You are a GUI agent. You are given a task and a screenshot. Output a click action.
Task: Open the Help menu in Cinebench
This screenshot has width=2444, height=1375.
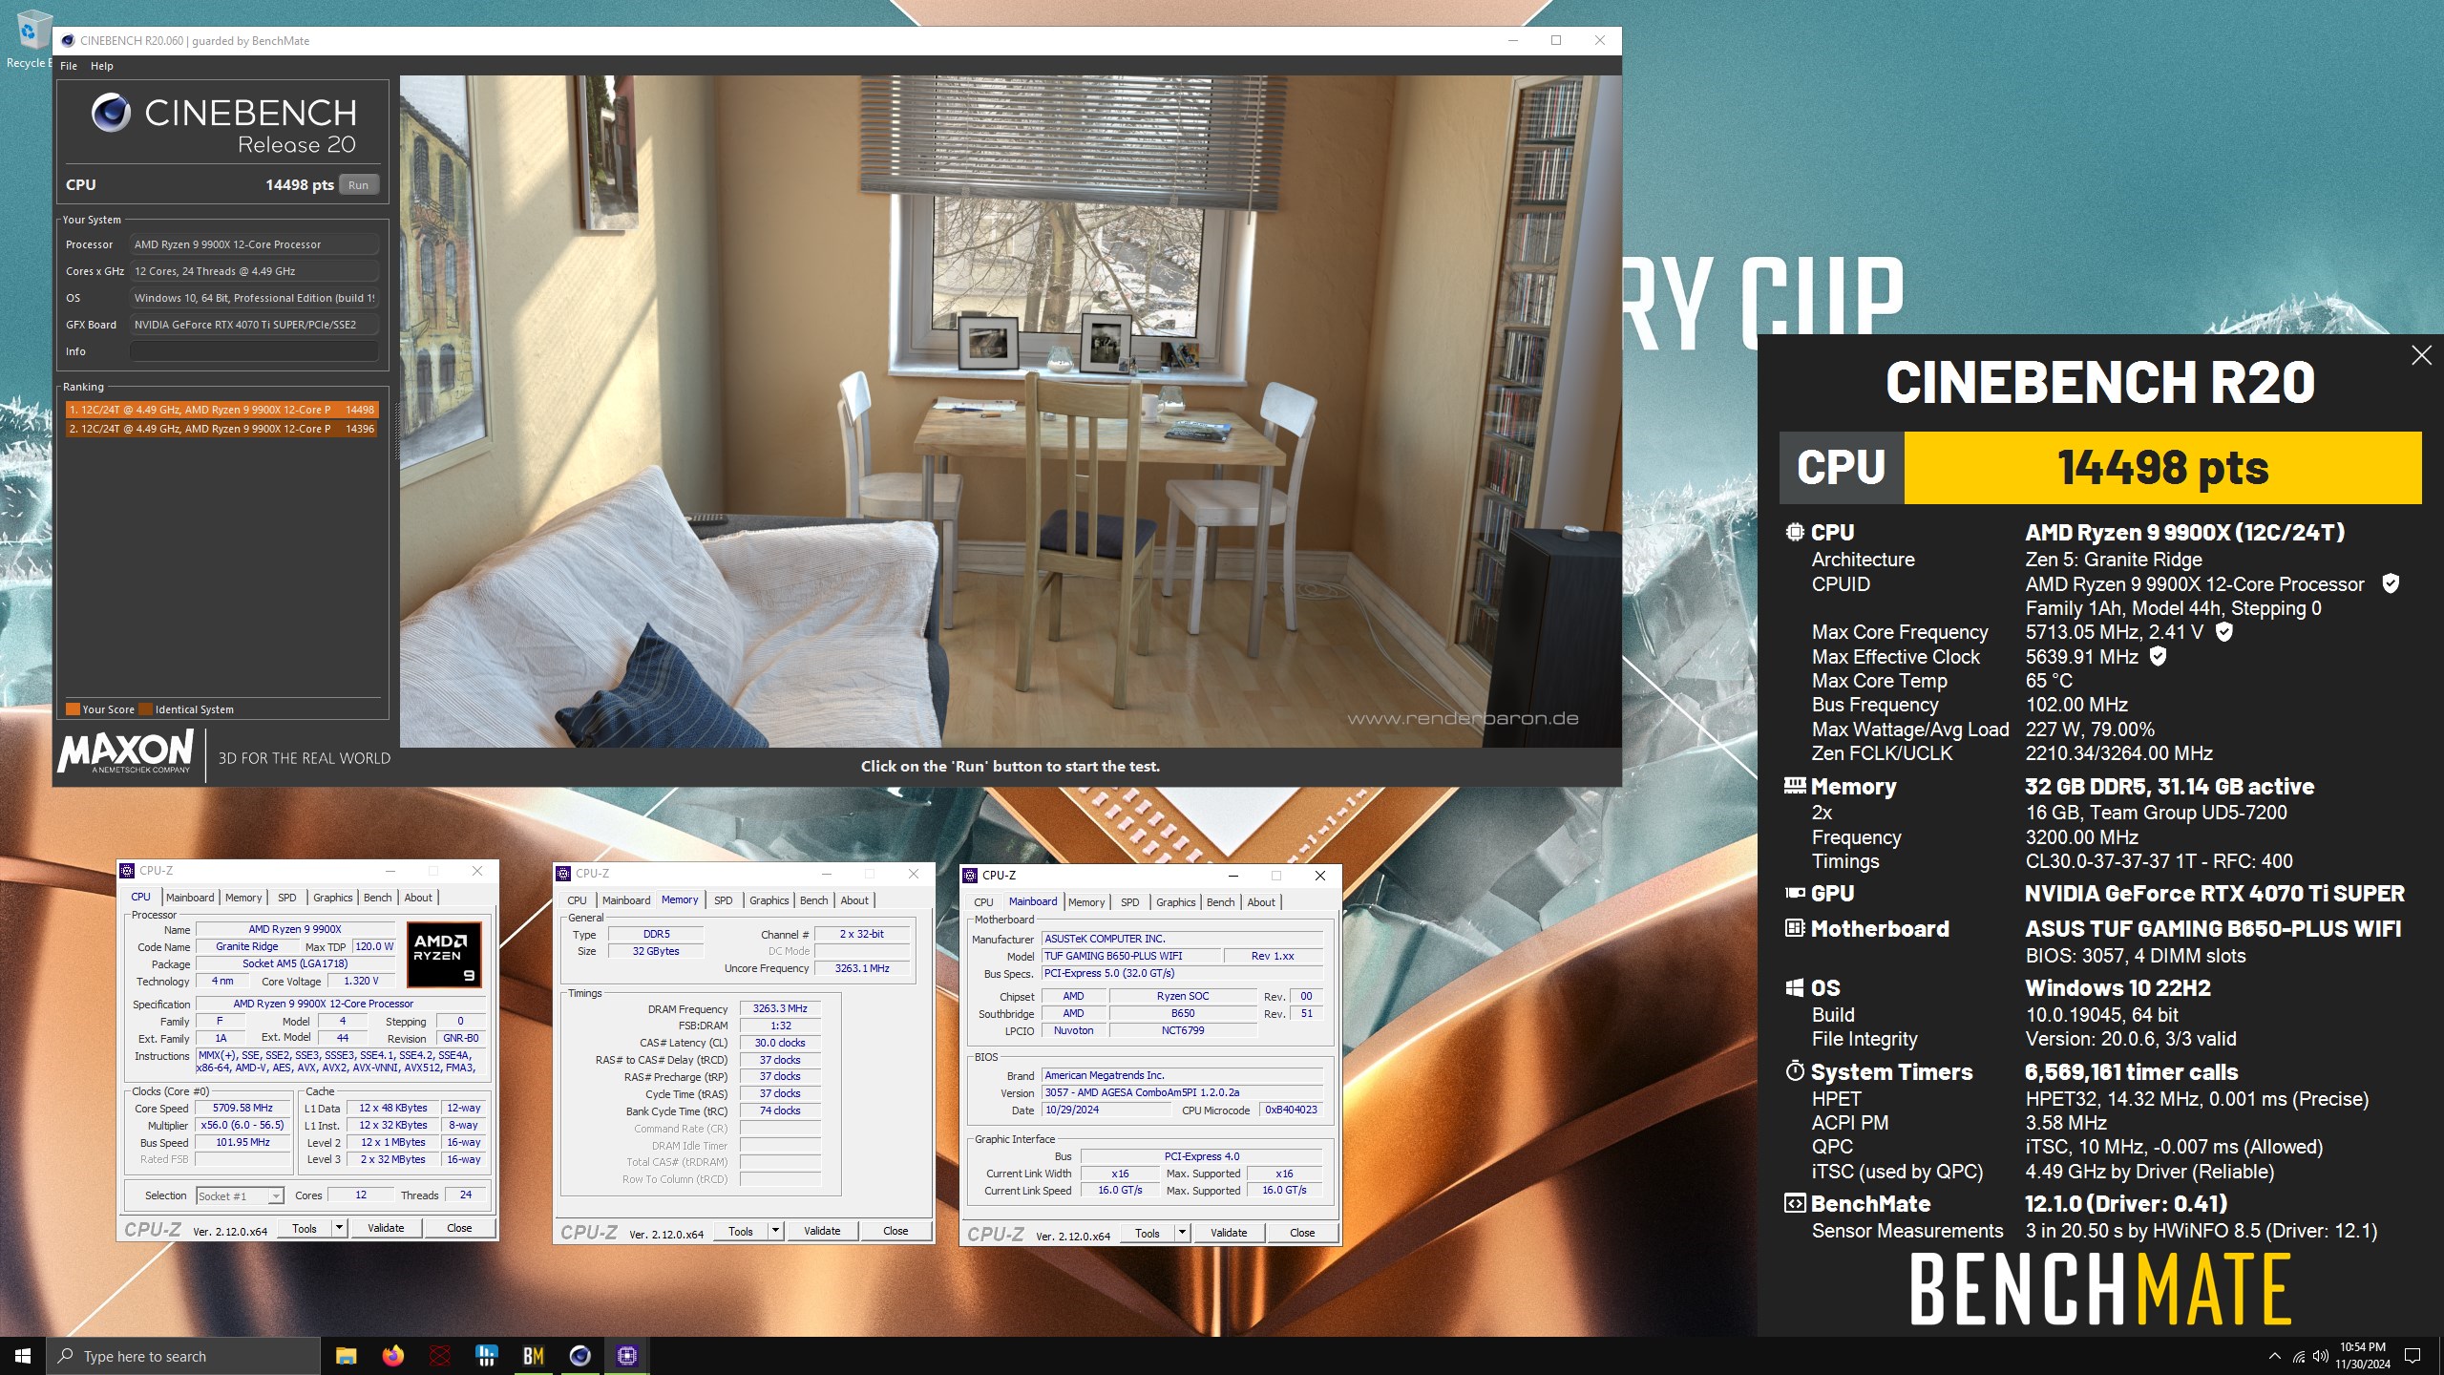tap(102, 66)
